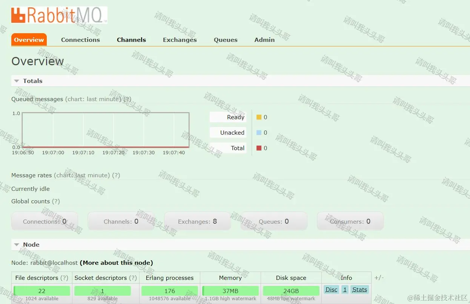Switch to the Connections tab
The image size is (470, 304).
tap(80, 40)
